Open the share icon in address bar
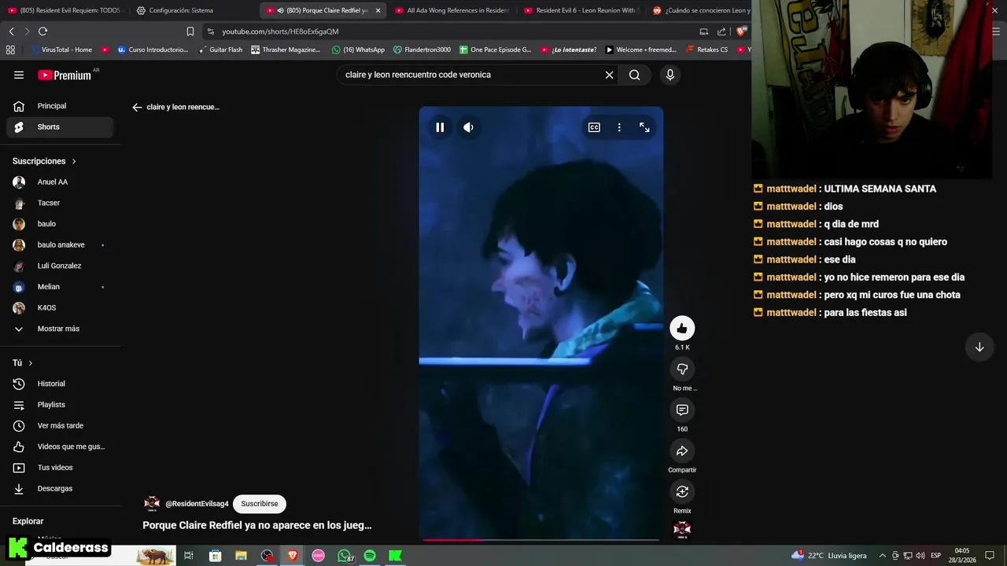The width and height of the screenshot is (1007, 566). point(721,31)
